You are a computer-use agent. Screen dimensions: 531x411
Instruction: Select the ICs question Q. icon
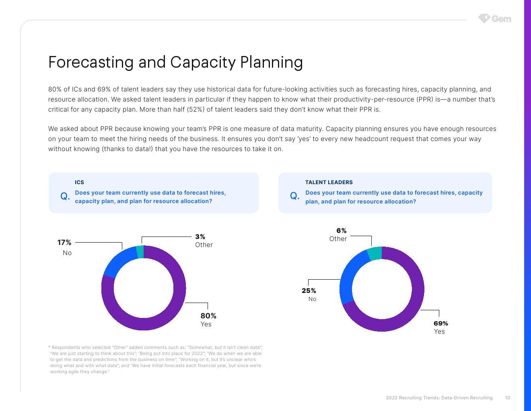[65, 196]
